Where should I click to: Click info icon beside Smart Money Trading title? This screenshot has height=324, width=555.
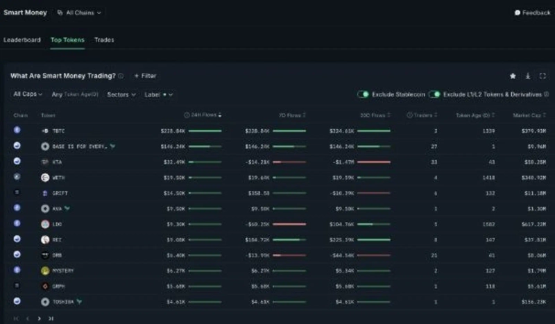click(x=121, y=76)
